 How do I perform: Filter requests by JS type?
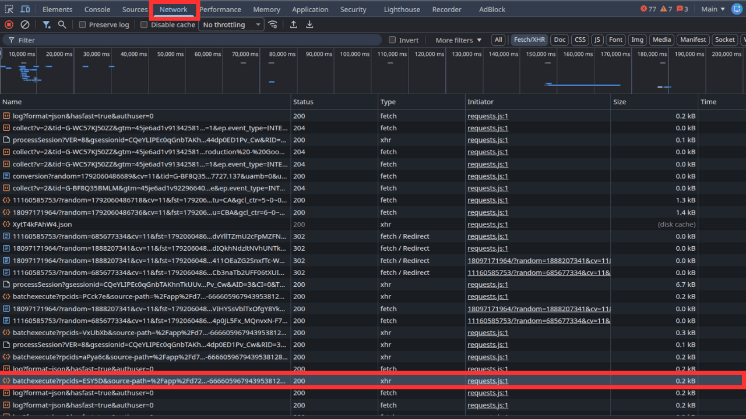tap(597, 40)
